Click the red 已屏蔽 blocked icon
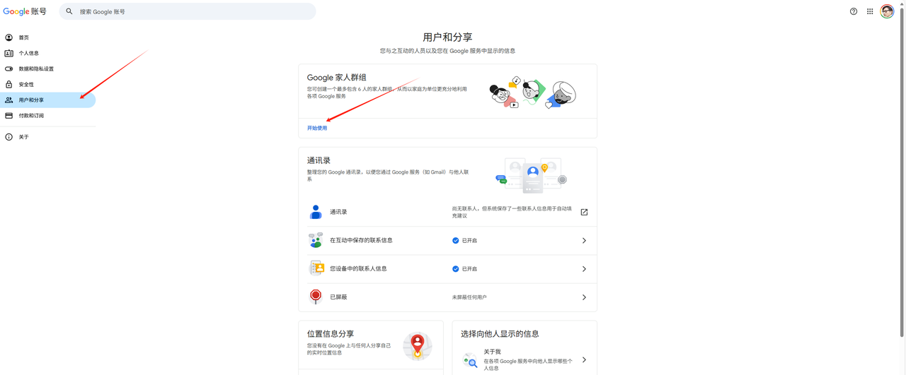Image resolution: width=906 pixels, height=375 pixels. (316, 297)
